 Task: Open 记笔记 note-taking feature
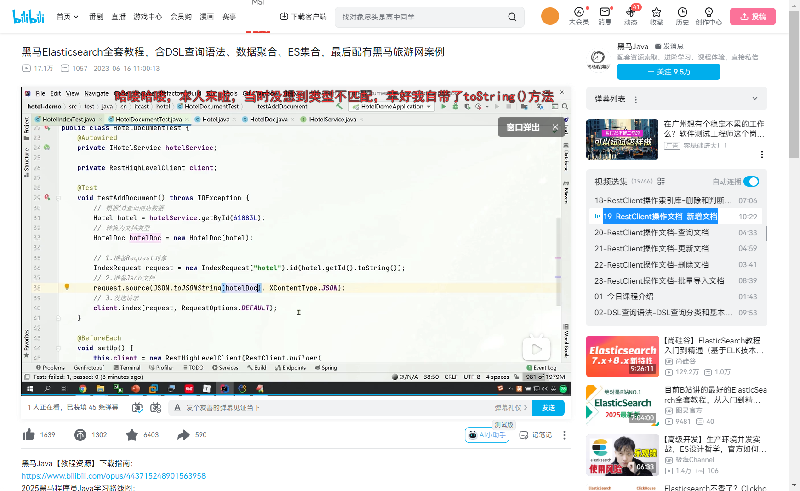535,434
